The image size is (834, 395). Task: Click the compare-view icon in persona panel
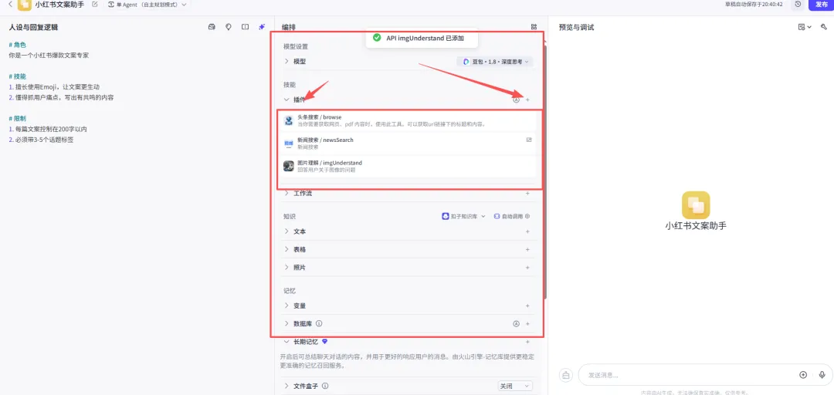click(246, 27)
